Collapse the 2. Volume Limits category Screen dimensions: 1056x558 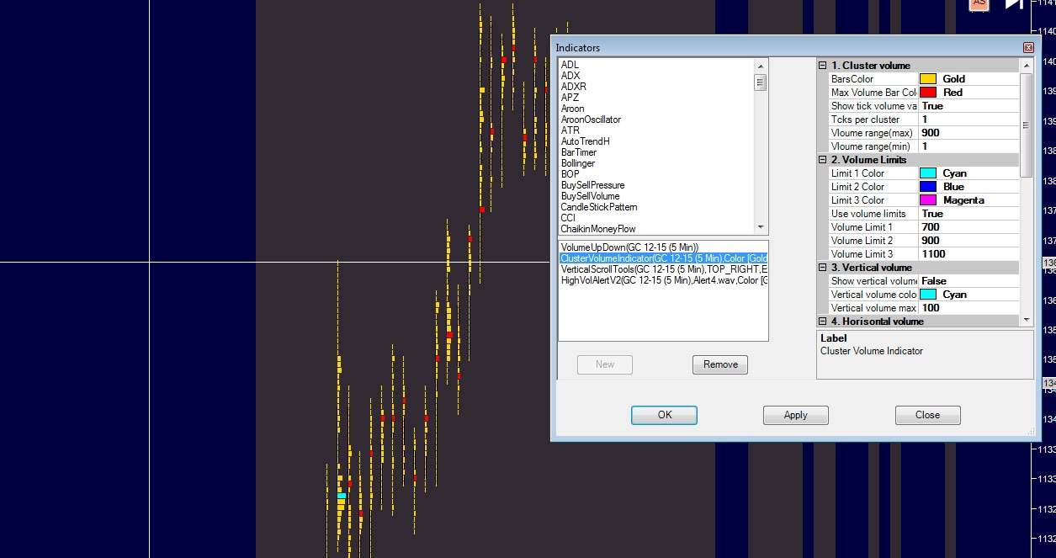tap(822, 160)
